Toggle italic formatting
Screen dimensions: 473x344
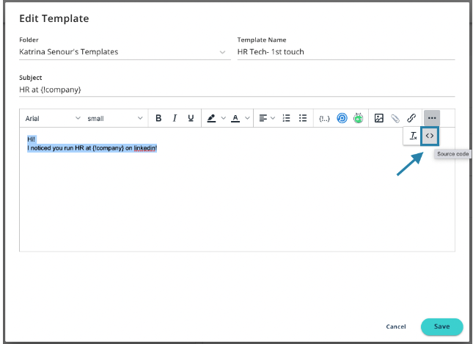point(175,118)
